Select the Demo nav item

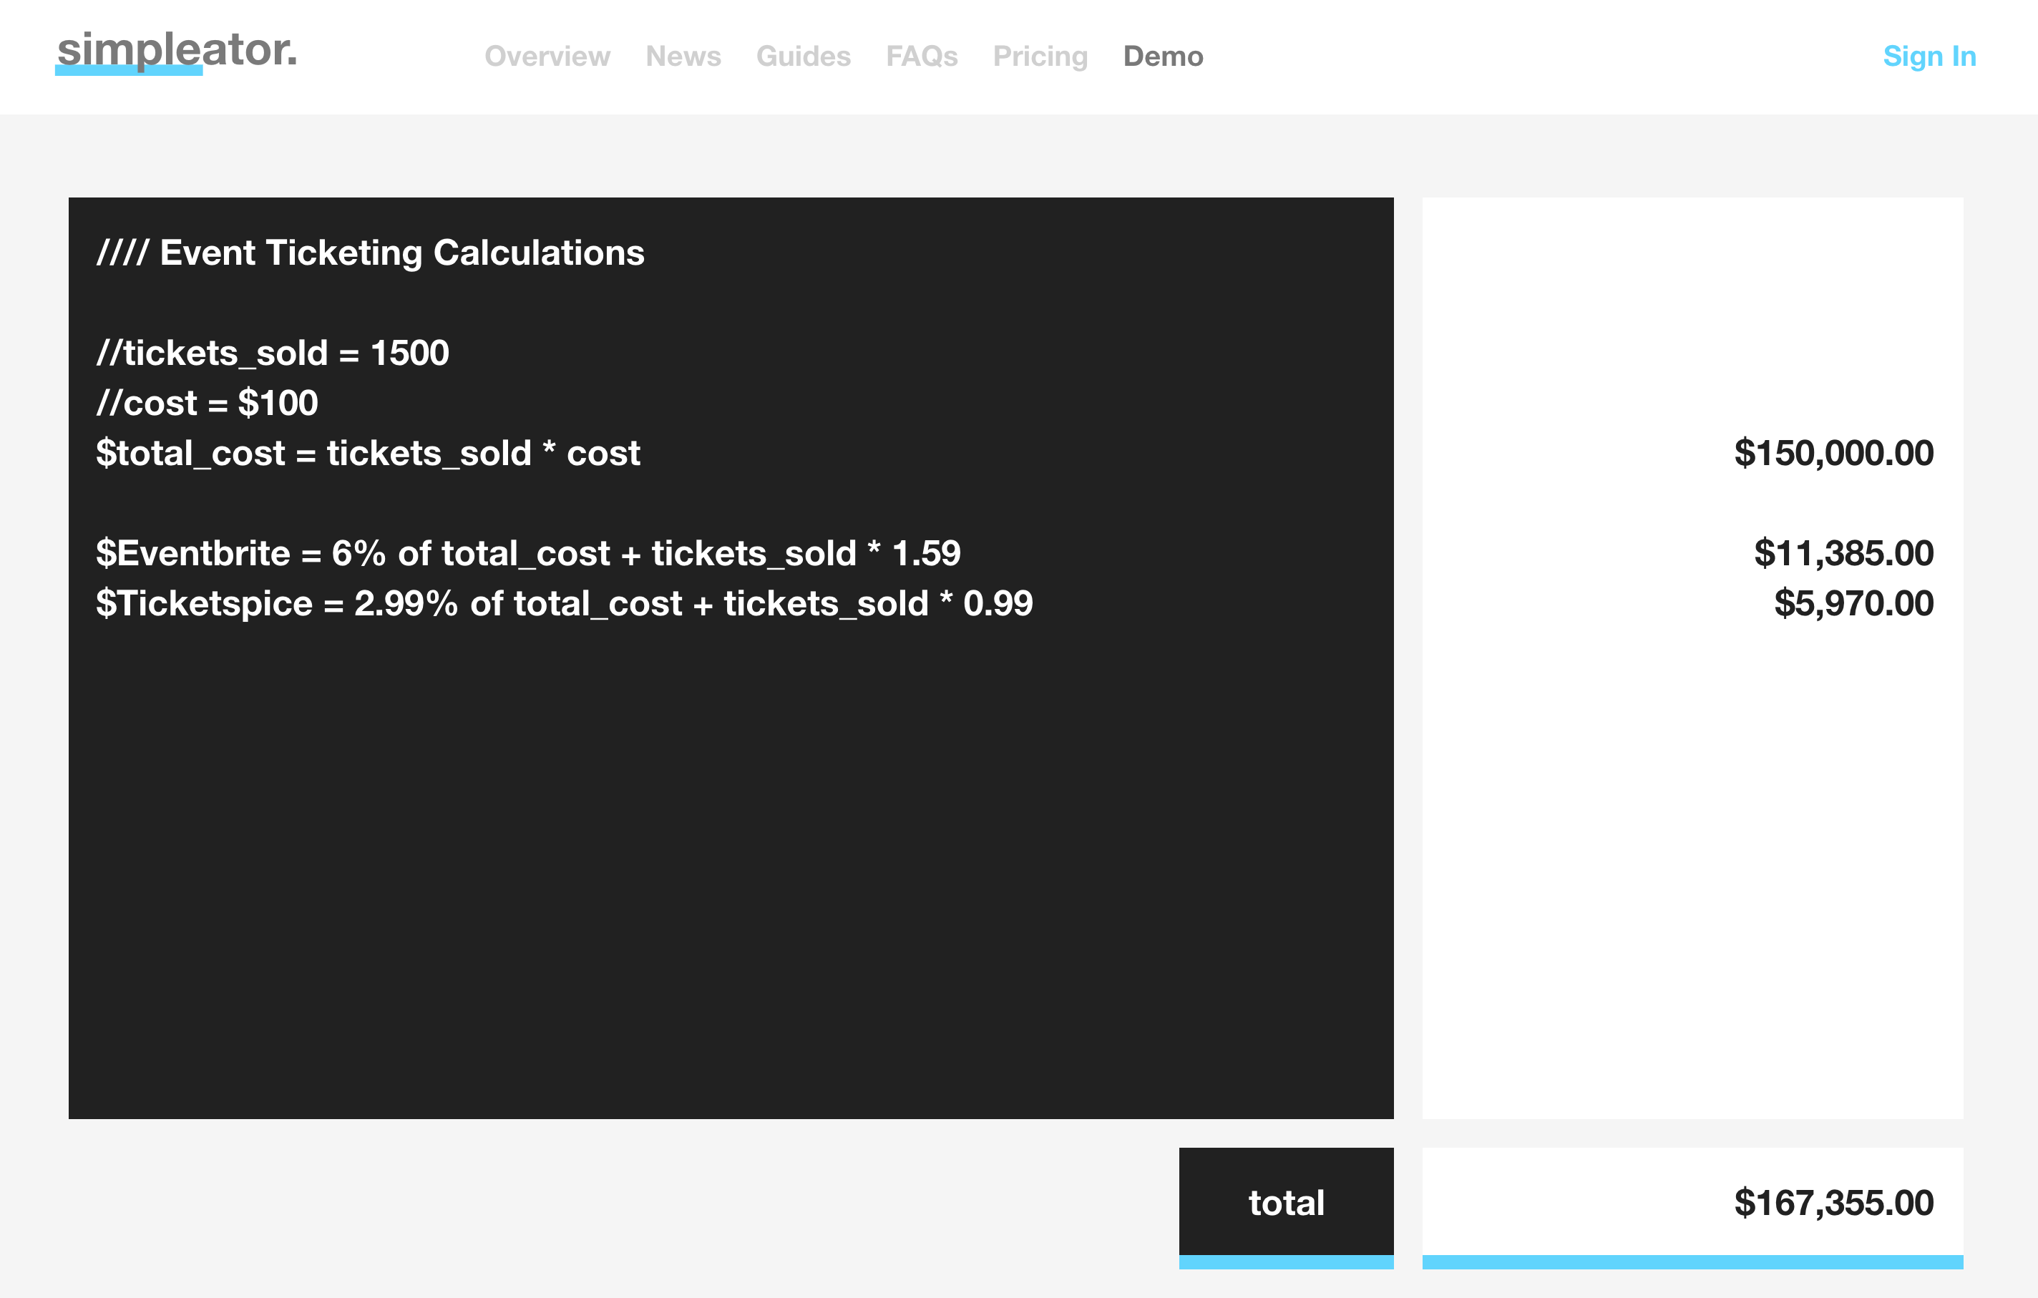(1162, 57)
